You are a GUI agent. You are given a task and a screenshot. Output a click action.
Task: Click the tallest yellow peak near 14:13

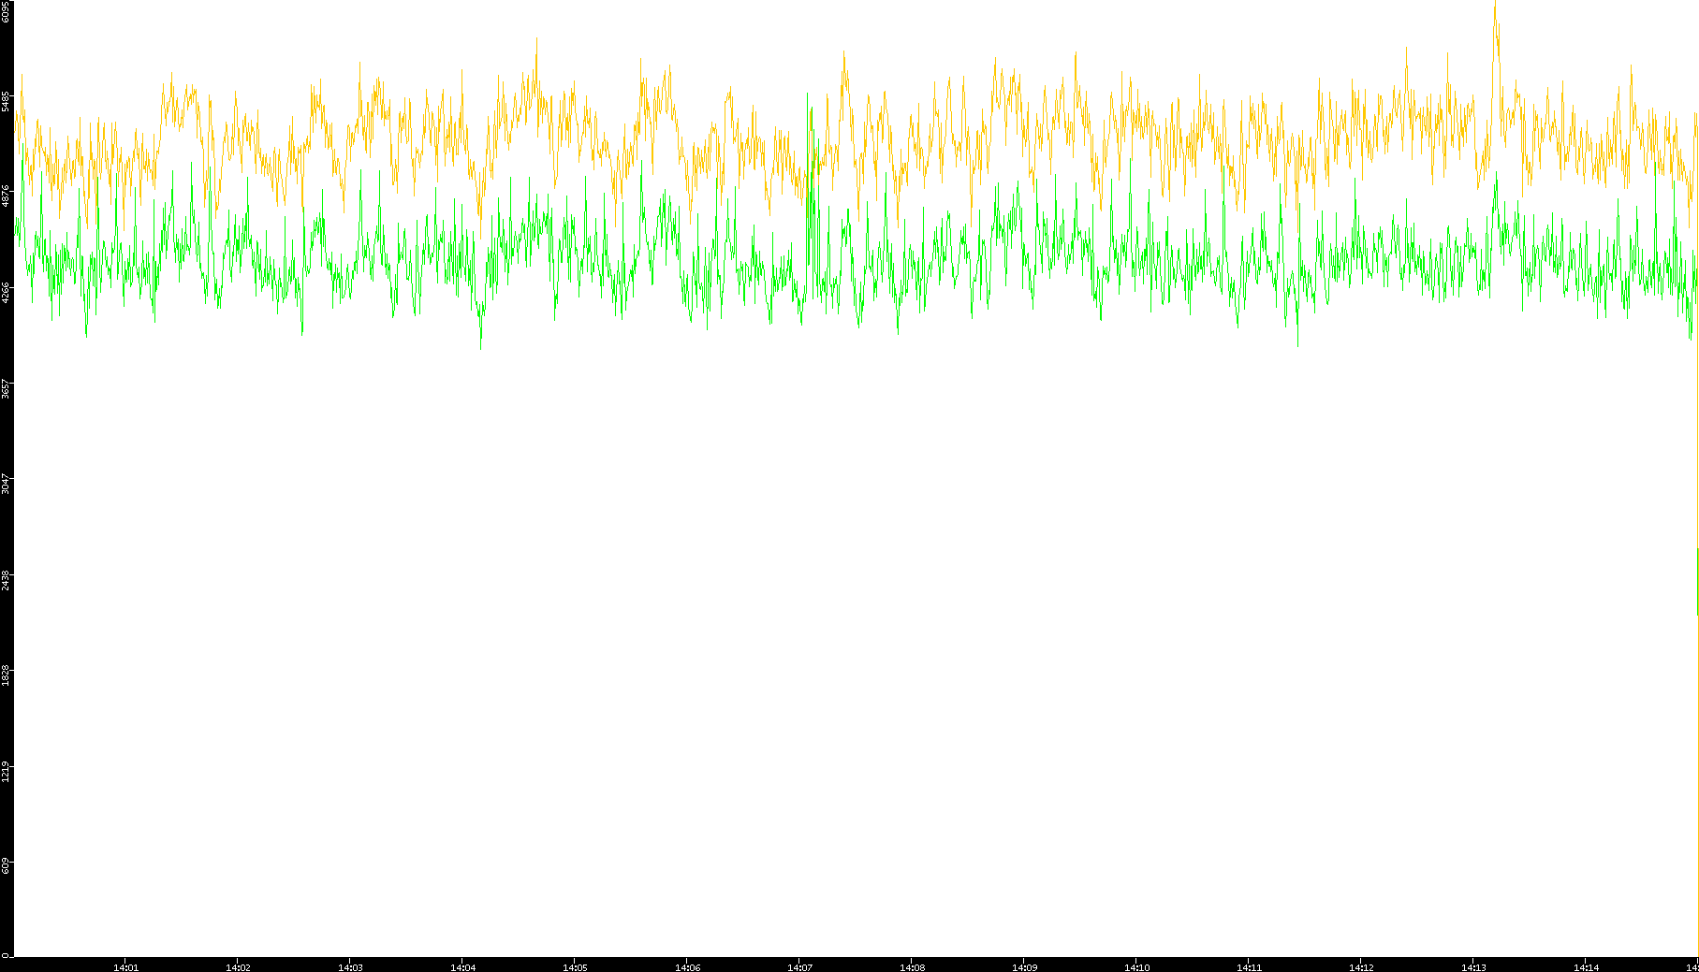point(1495,7)
